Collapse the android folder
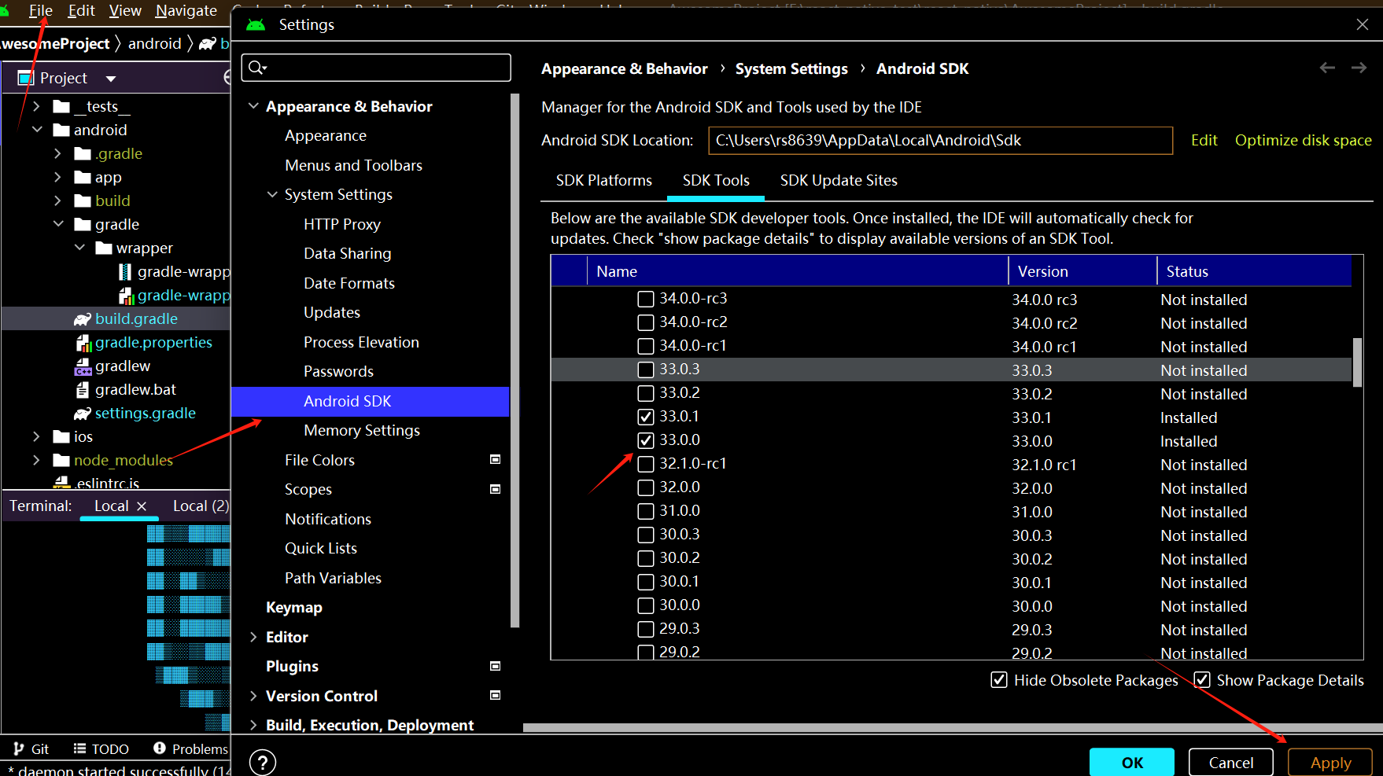Image resolution: width=1383 pixels, height=776 pixels. [x=36, y=130]
